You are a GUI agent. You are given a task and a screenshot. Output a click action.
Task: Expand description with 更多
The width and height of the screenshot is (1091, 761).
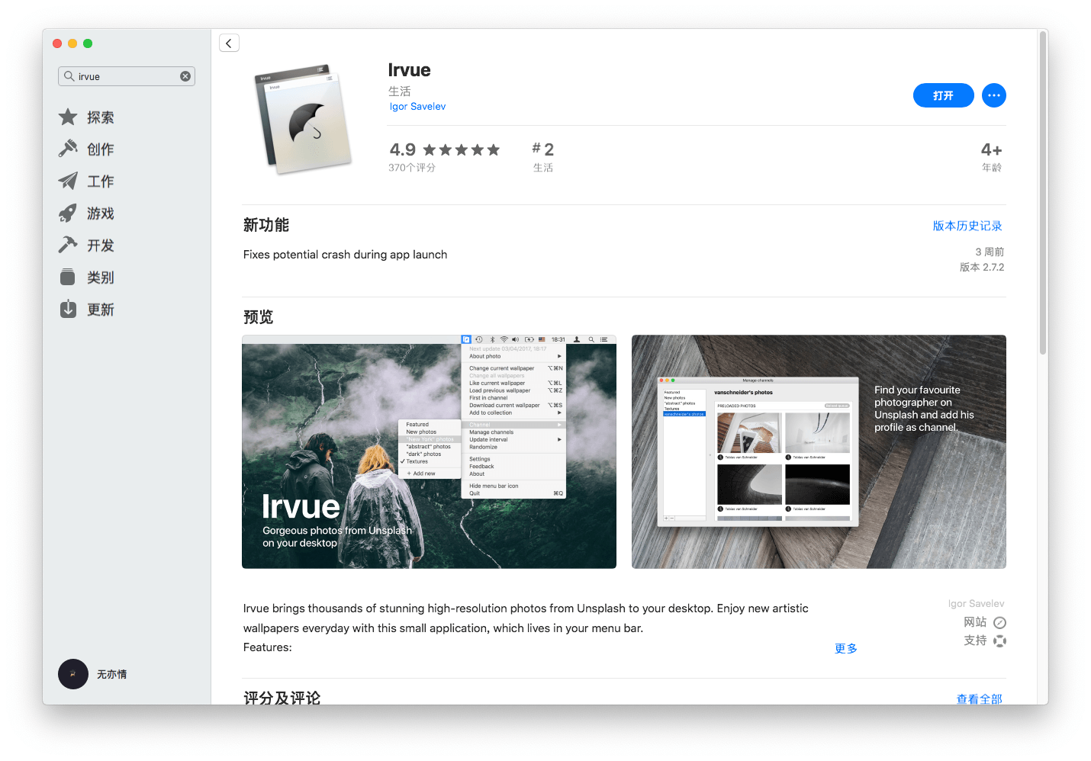pos(845,648)
